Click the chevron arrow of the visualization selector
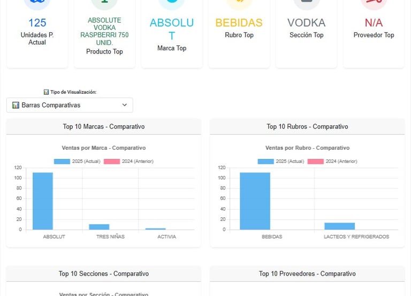Viewport: 411px width, 296px height. 125,105
